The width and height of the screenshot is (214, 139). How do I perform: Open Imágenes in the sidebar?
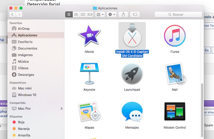point(36,55)
